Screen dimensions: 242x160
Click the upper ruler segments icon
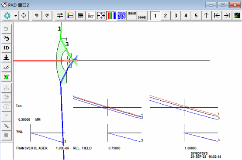point(132,16)
